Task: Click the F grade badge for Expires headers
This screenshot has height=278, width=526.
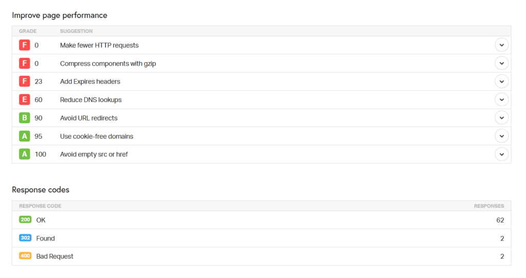Action: click(x=25, y=82)
